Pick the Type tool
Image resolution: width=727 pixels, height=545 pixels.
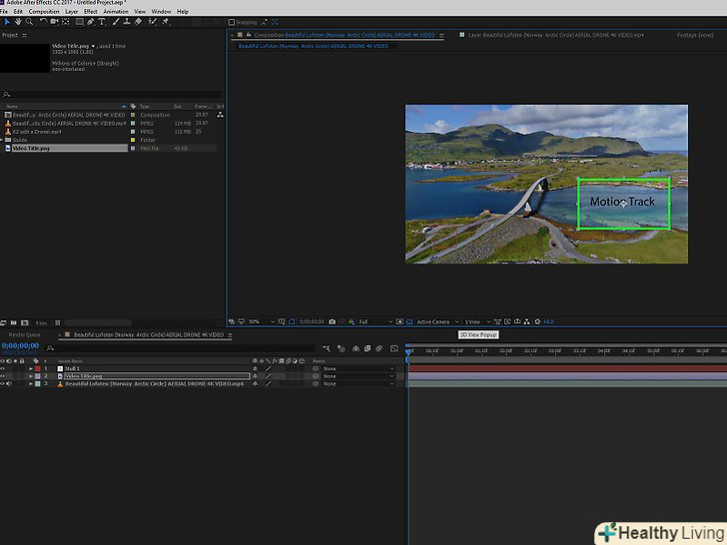click(101, 21)
